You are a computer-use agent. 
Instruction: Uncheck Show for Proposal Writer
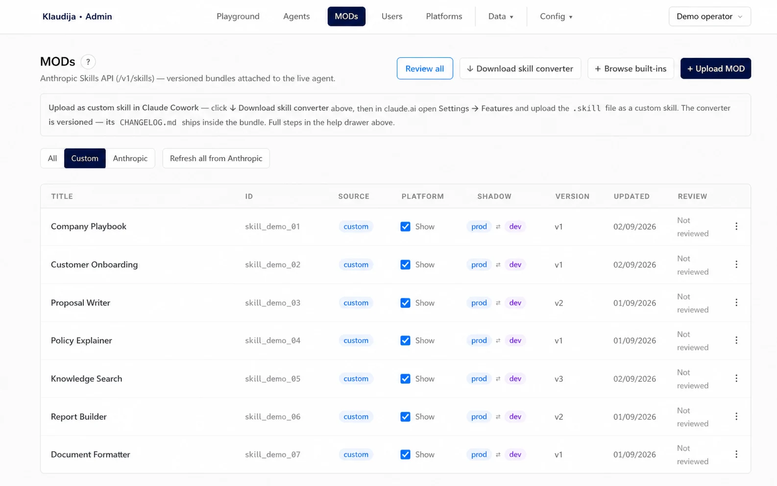(x=405, y=303)
